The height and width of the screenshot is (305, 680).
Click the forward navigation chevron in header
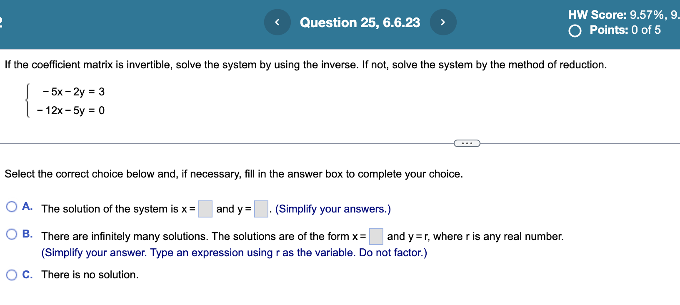pyautogui.click(x=443, y=22)
